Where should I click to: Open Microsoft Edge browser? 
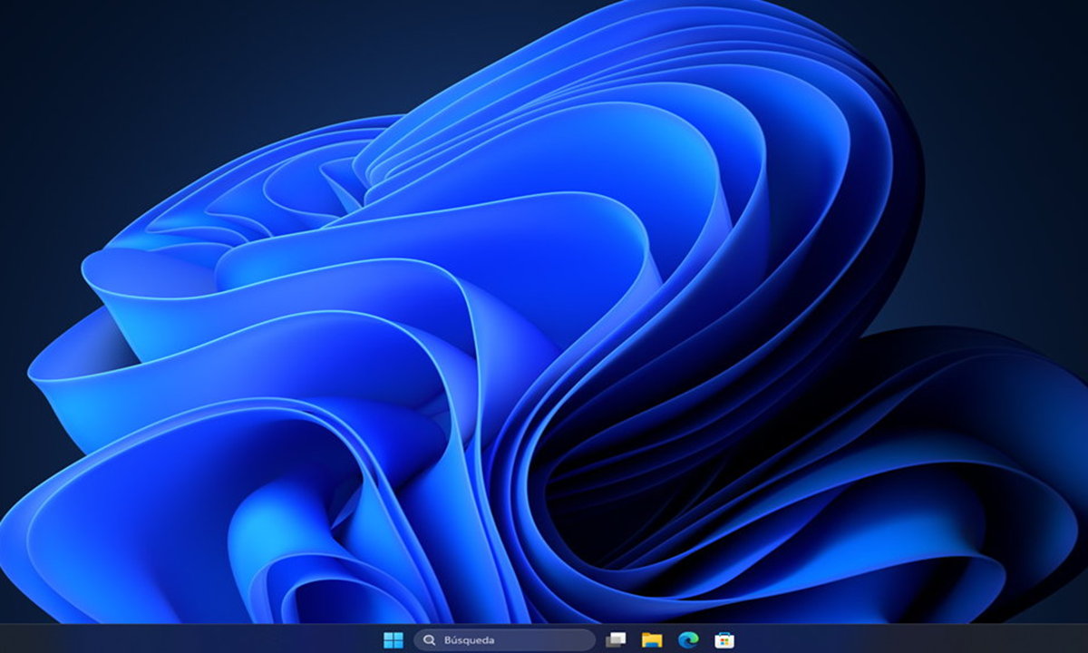click(x=687, y=640)
